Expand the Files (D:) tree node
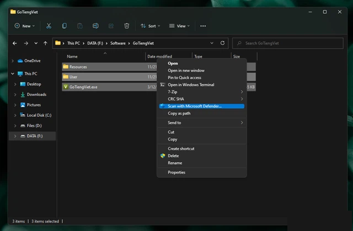Screen dimensions: 353x231 [15, 126]
